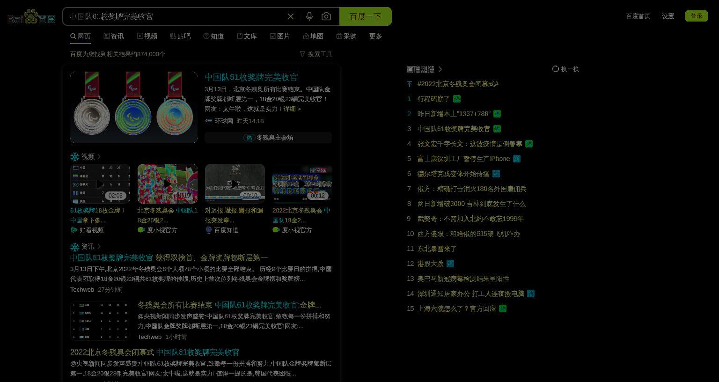The width and height of the screenshot is (719, 382).
Task: Open hot topic 西方傻眼：租给俄的515架飞机
Action: (x=469, y=234)
